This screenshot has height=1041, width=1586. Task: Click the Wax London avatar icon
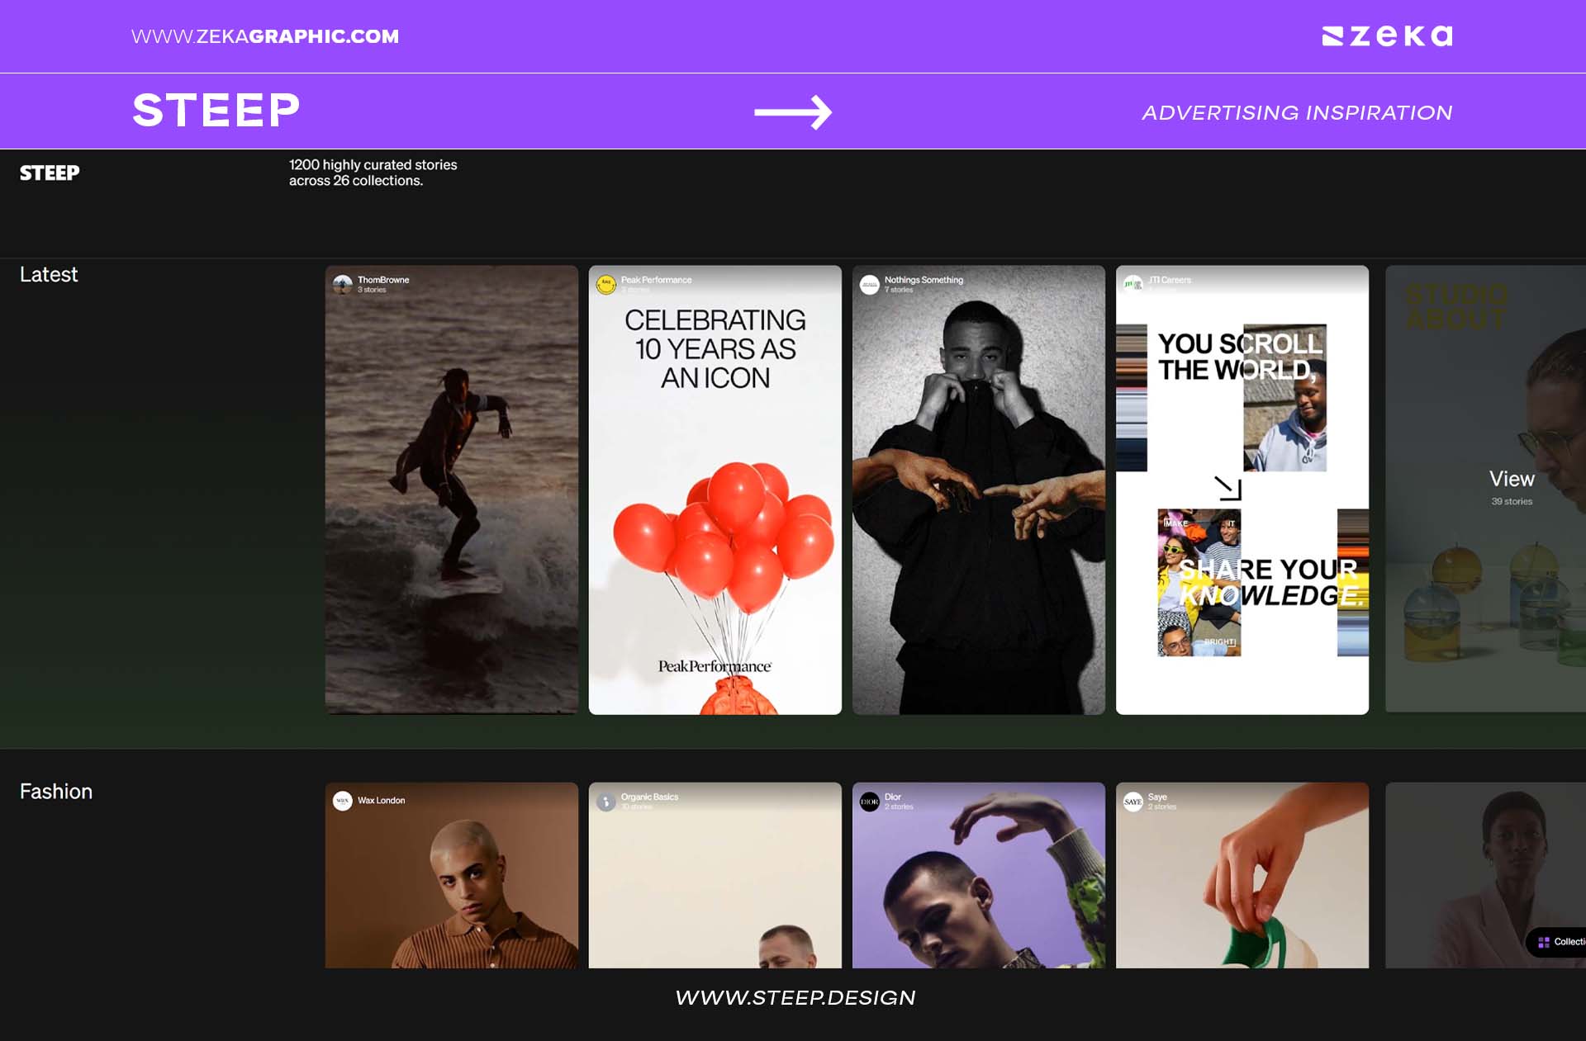(342, 801)
